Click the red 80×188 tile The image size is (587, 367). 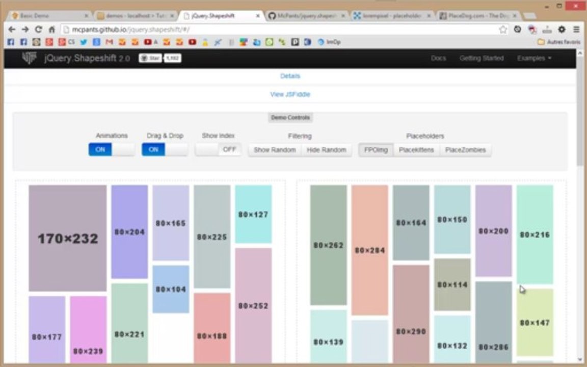pos(212,328)
